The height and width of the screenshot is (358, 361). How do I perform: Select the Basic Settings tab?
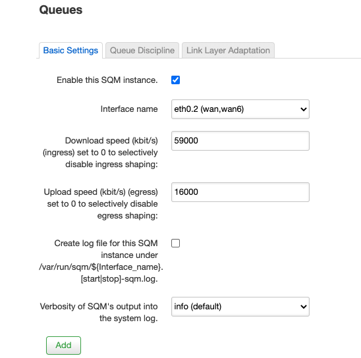70,51
